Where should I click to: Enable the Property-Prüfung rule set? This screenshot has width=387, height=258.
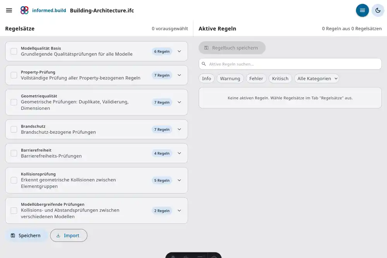tap(14, 75)
